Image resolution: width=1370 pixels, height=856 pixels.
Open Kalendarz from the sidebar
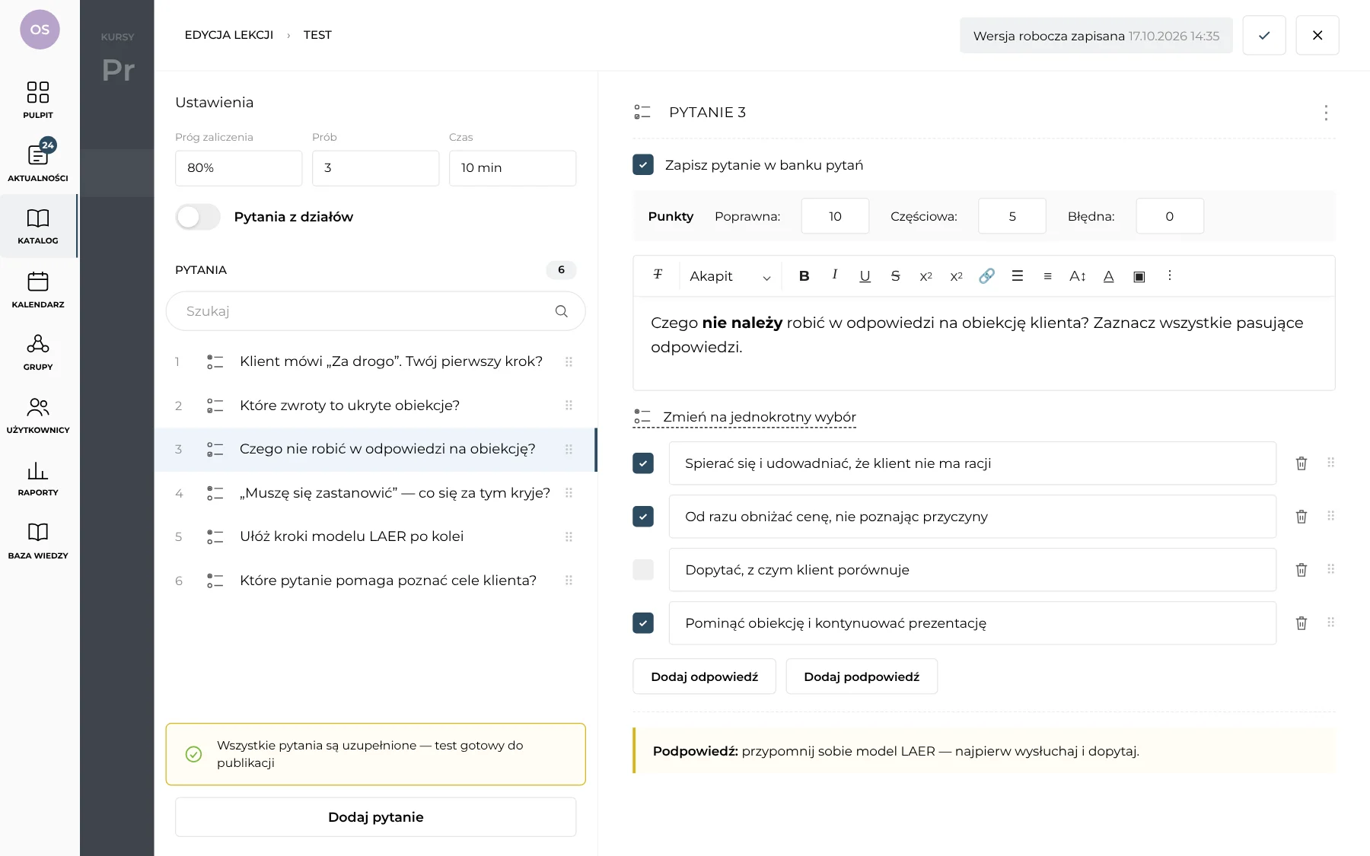tap(38, 289)
